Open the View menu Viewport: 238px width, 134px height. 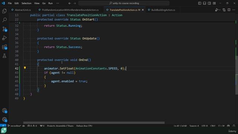coord(37,3)
